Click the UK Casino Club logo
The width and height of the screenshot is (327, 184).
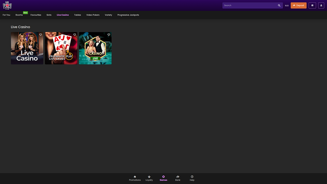click(x=8, y=5)
